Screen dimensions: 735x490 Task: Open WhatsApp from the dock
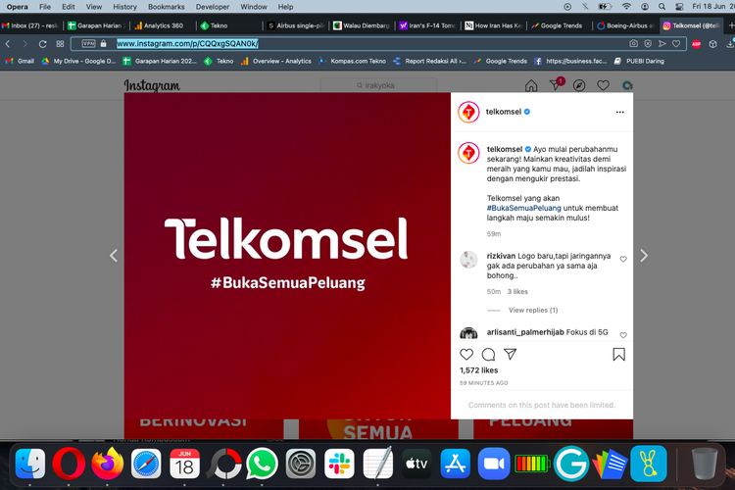[262, 464]
